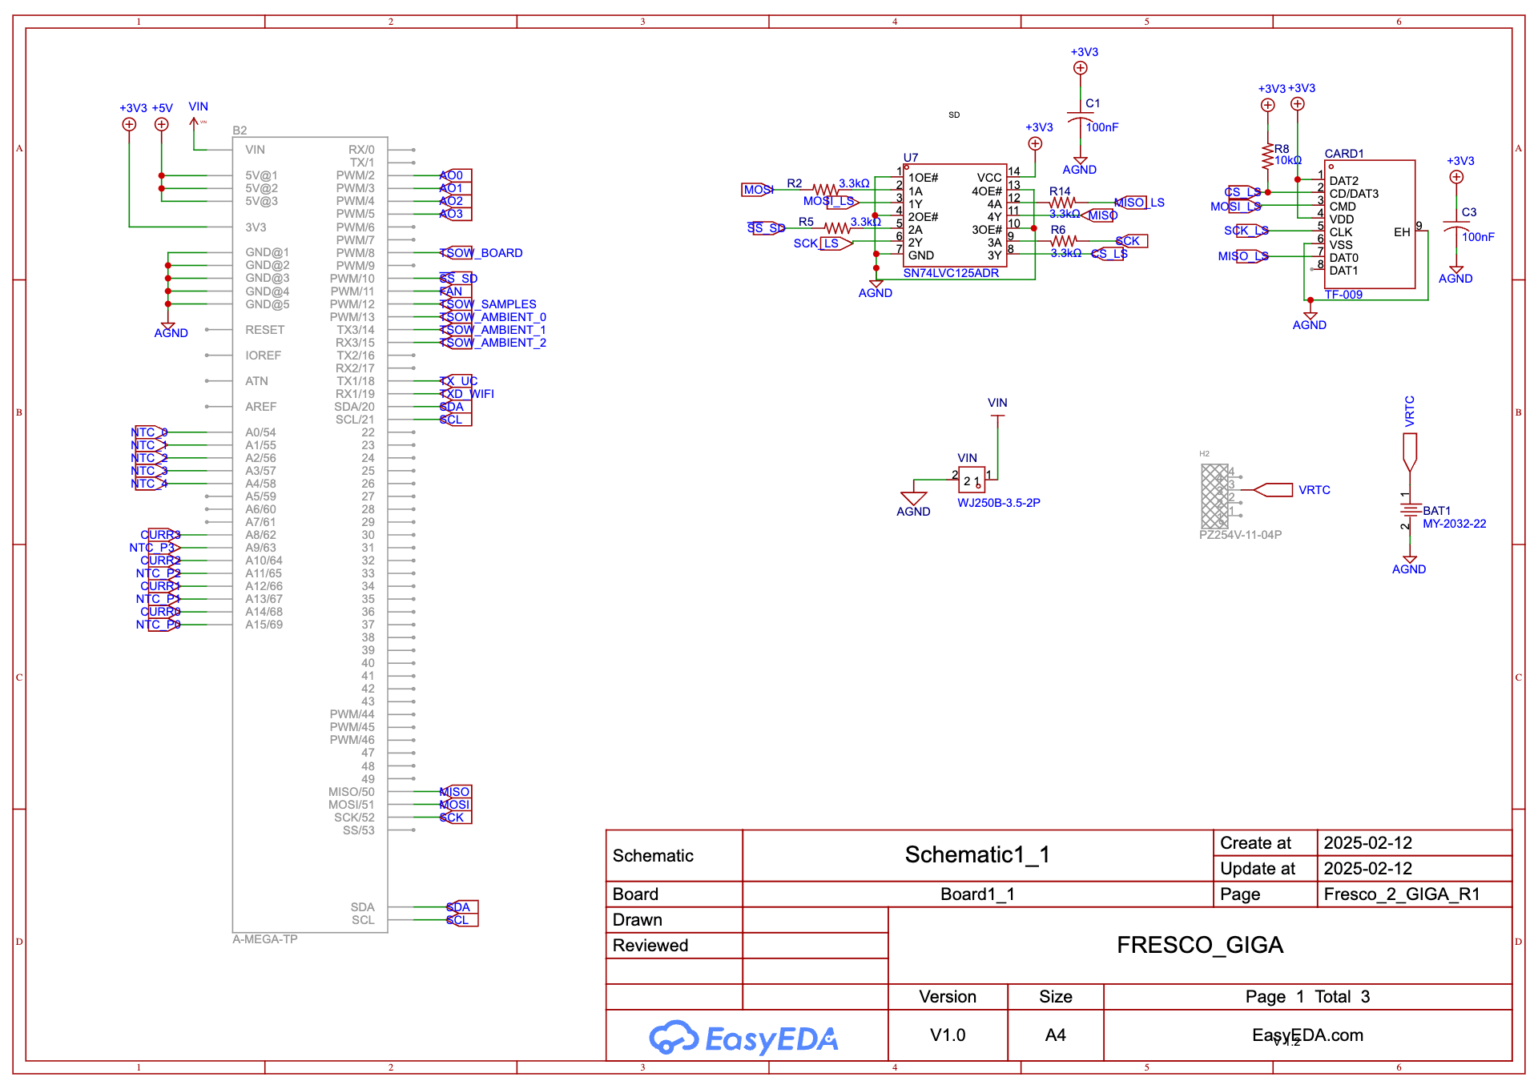
Task: Click the MISO net port at pin MISO/50
Action: click(x=456, y=792)
